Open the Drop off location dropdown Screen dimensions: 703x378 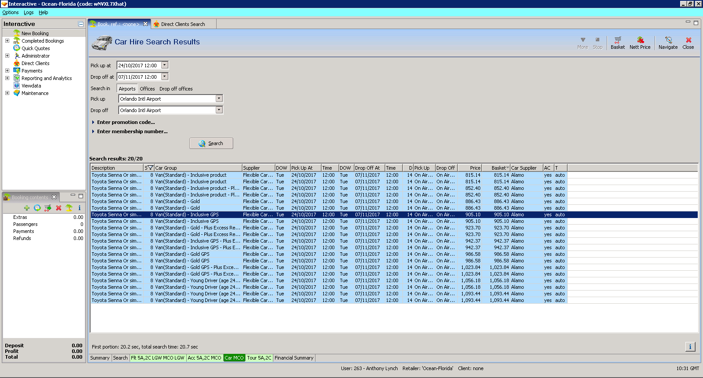coord(219,110)
